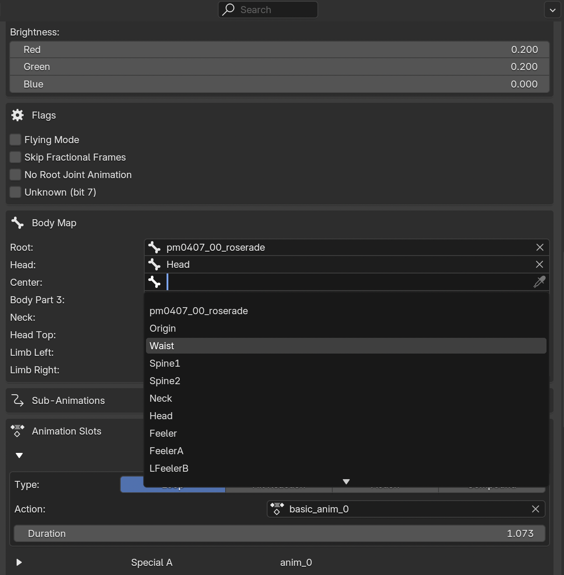Enable No Root Joint Animation
Viewport: 564px width, 575px height.
[x=15, y=175]
